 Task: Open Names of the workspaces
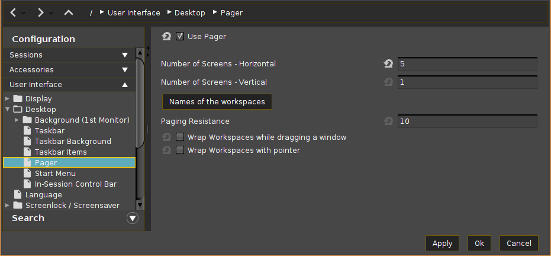pos(217,102)
